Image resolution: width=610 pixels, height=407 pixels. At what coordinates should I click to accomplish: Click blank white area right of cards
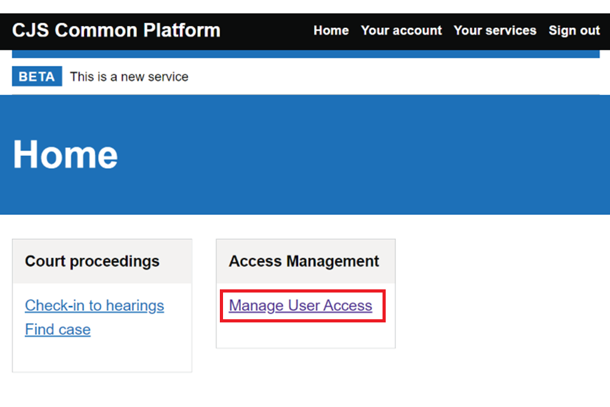pyautogui.click(x=502, y=299)
